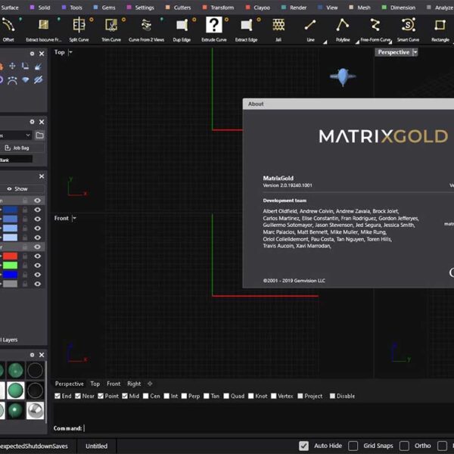Image resolution: width=454 pixels, height=454 pixels.
Task: Uncheck the Auto Hide checkbox
Action: 303,446
